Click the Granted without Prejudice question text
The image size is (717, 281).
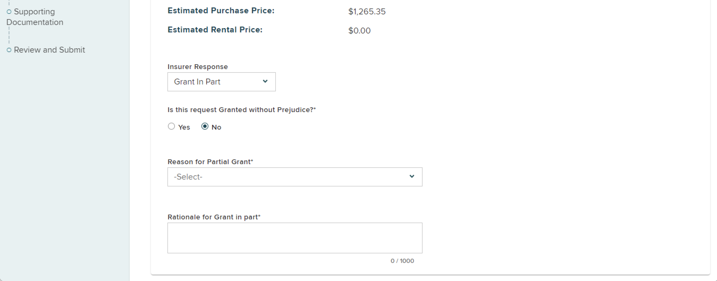point(241,110)
